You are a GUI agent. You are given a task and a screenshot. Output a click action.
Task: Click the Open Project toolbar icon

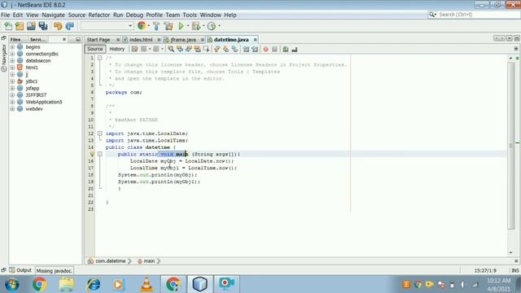(31, 26)
